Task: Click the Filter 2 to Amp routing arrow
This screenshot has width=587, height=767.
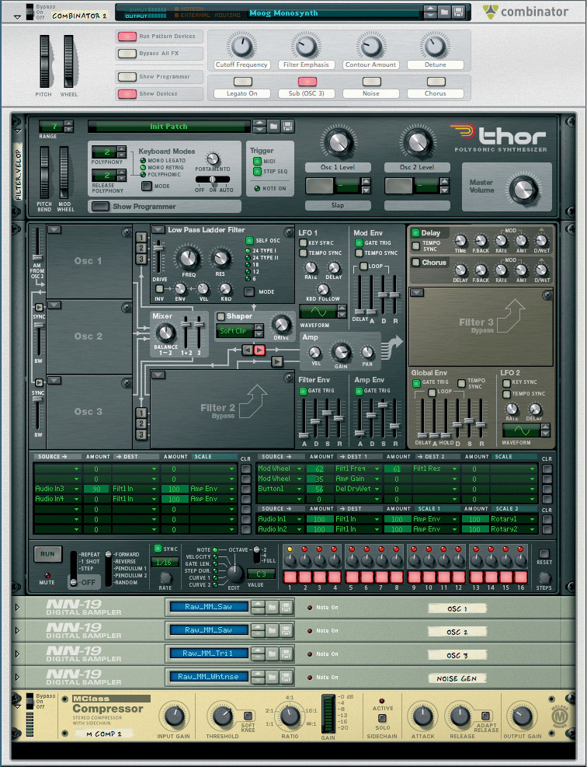Action: coord(276,361)
